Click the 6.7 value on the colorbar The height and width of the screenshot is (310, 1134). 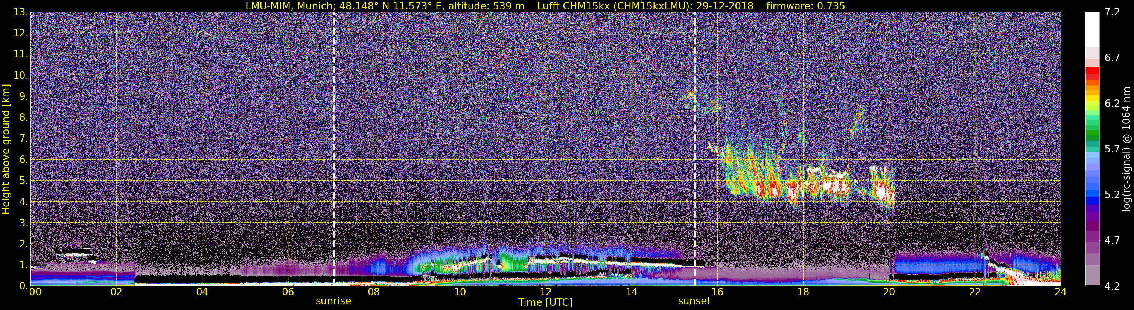pyautogui.click(x=1112, y=58)
